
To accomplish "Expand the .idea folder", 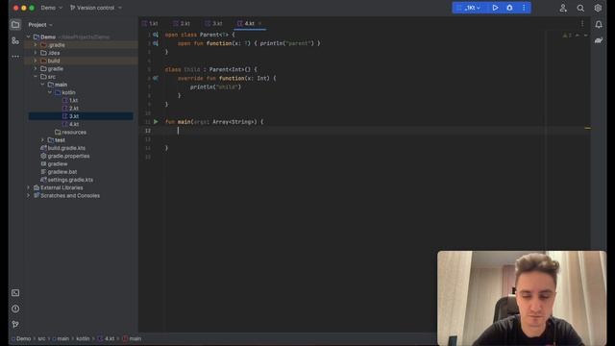I will [x=36, y=53].
